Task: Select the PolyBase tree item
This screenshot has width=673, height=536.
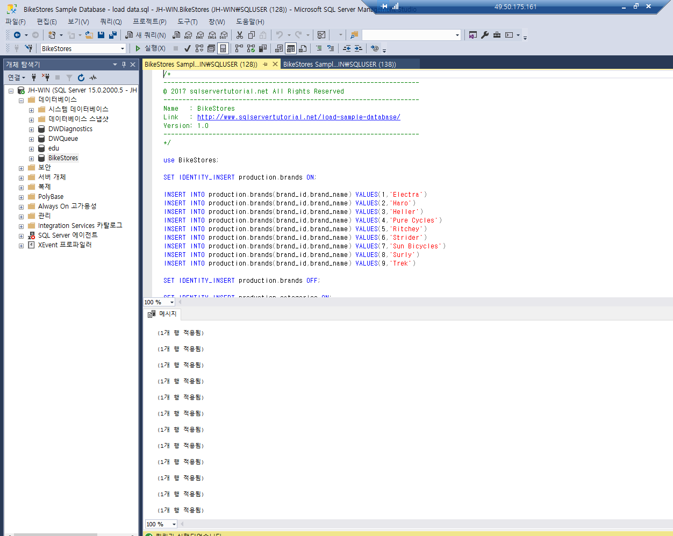Action: [51, 197]
